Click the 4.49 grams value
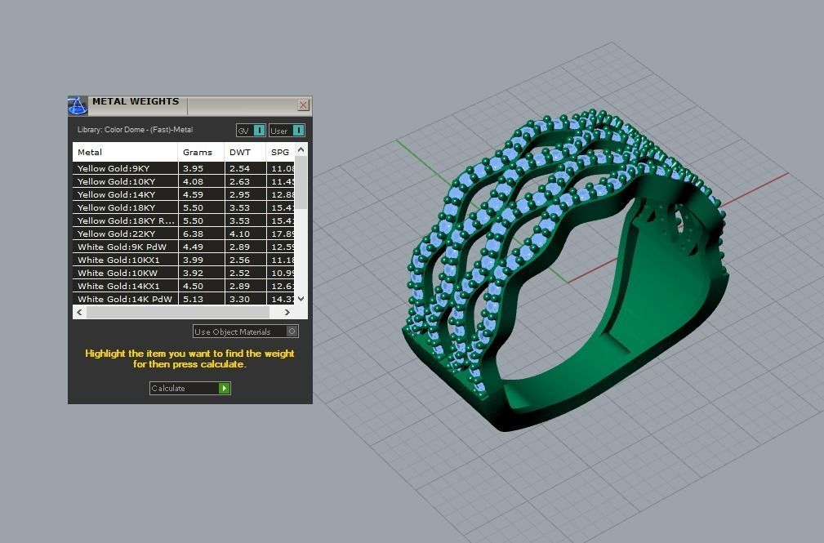Screen dimensions: 824x543 click(x=193, y=247)
